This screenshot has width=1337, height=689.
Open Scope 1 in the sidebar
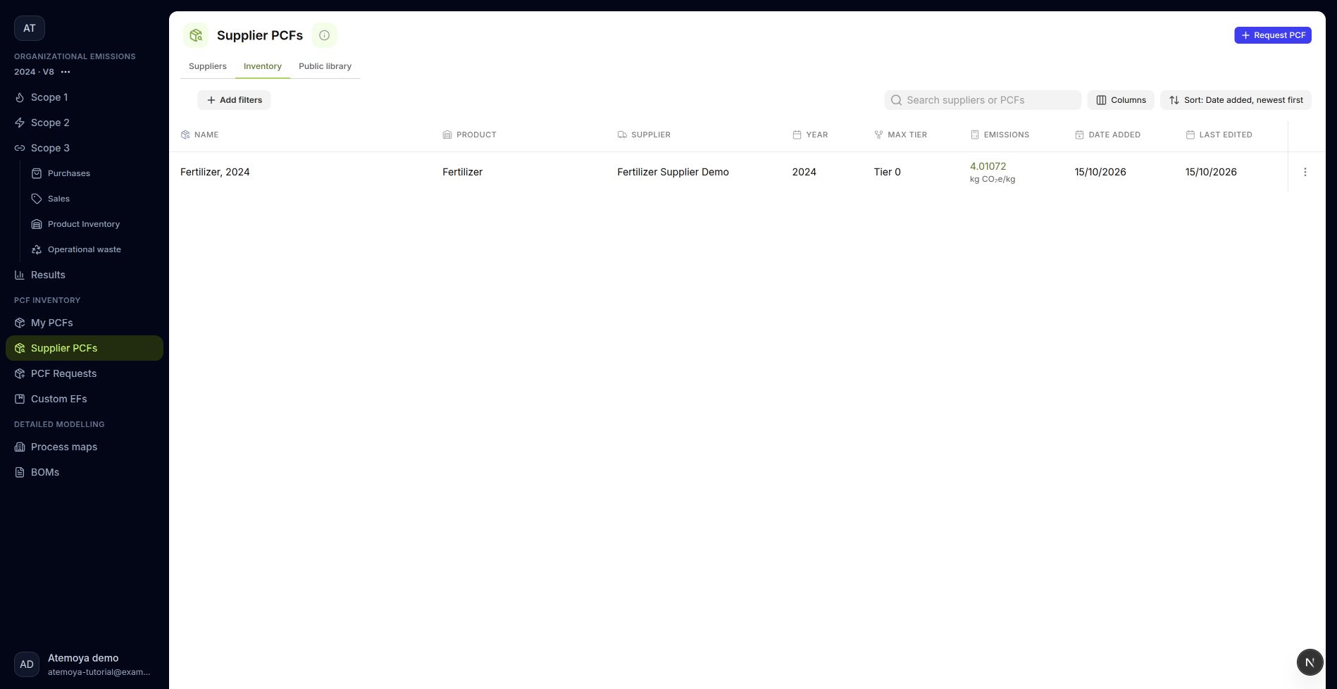(x=85, y=97)
